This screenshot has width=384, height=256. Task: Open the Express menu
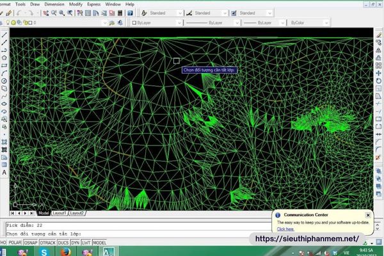pyautogui.click(x=93, y=4)
